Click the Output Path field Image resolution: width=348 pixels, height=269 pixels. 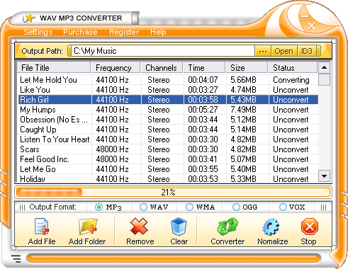162,51
